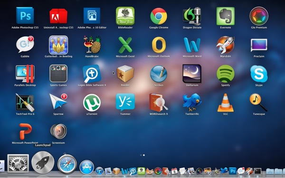Open Screenium
Viewport: 285px width, 178px height.
coord(58,131)
